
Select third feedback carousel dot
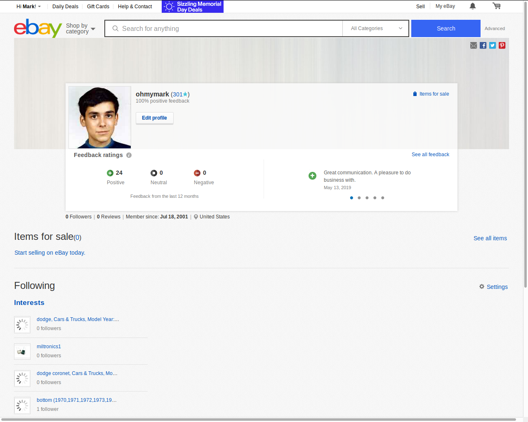click(367, 198)
